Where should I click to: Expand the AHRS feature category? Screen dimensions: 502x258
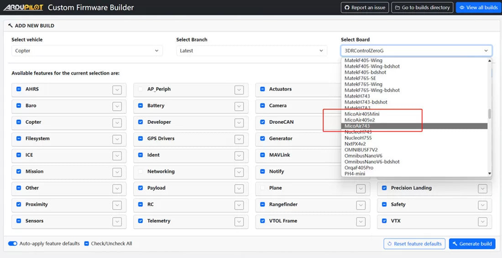(x=117, y=90)
